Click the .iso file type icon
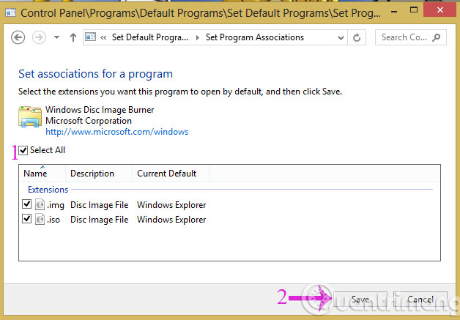The height and width of the screenshot is (320, 460). (40, 220)
